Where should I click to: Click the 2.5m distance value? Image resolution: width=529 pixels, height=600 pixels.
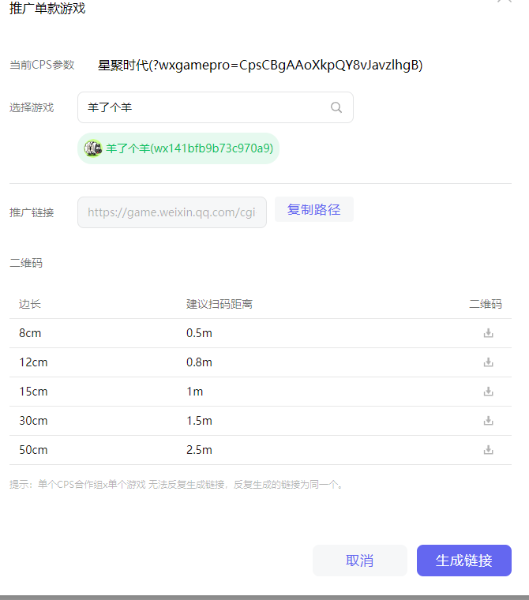pyautogui.click(x=199, y=450)
